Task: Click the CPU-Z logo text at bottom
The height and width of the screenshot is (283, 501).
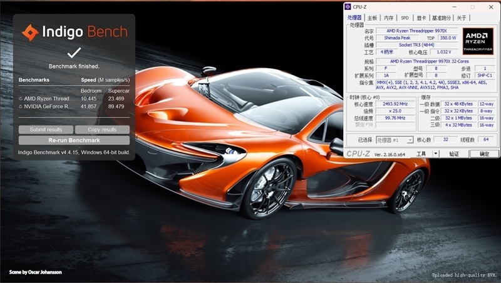Action: tap(359, 154)
